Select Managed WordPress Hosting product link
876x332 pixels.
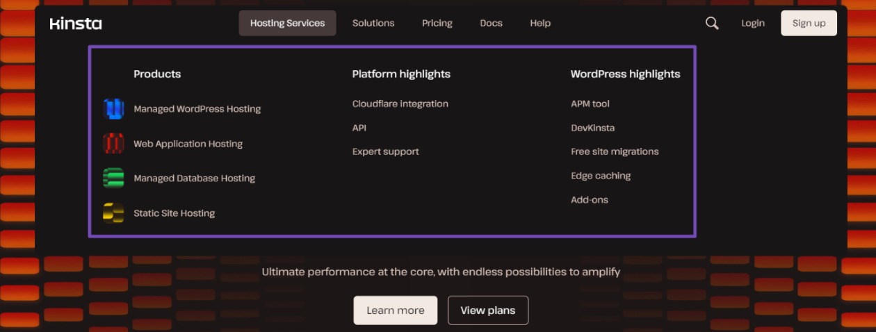click(x=197, y=109)
